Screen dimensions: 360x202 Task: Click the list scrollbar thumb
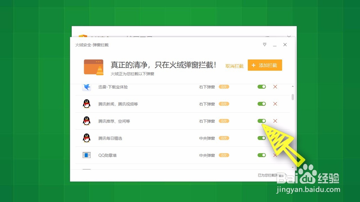click(293, 97)
